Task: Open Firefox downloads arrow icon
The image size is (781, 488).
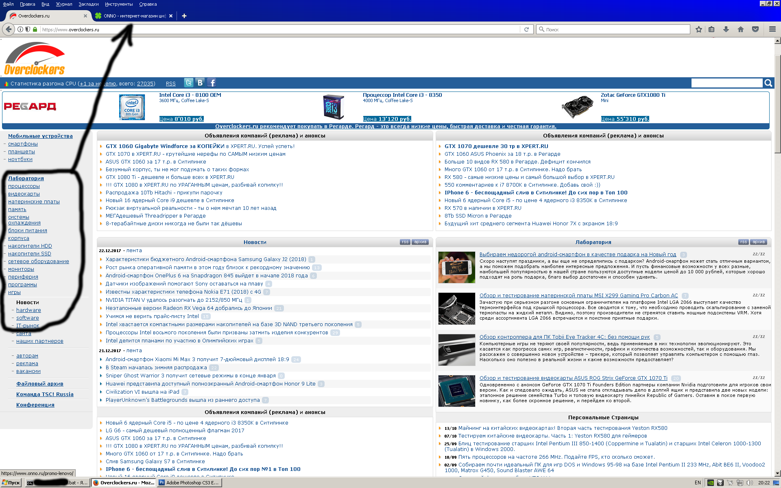Action: click(726, 29)
